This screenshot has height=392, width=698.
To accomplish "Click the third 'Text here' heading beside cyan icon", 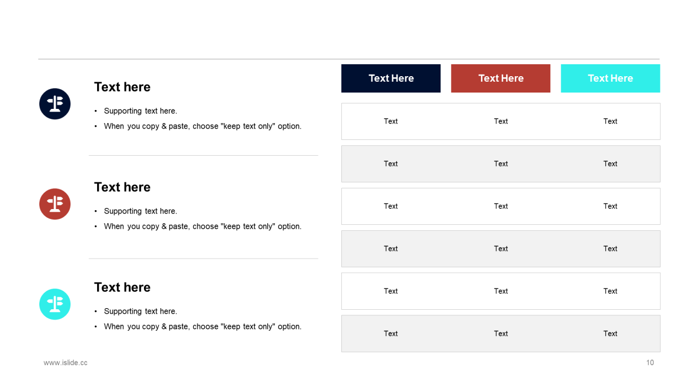I will pos(122,287).
